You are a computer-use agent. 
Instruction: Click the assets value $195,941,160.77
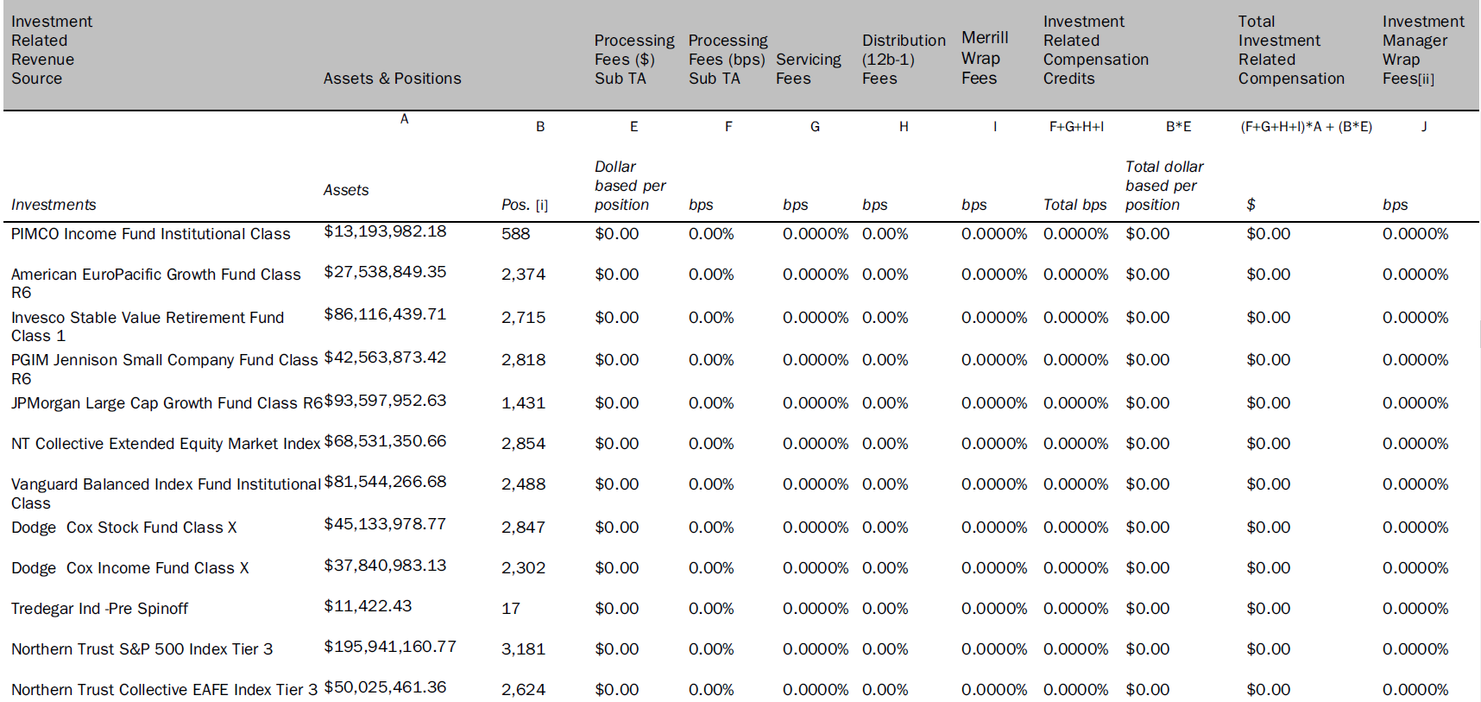[390, 647]
